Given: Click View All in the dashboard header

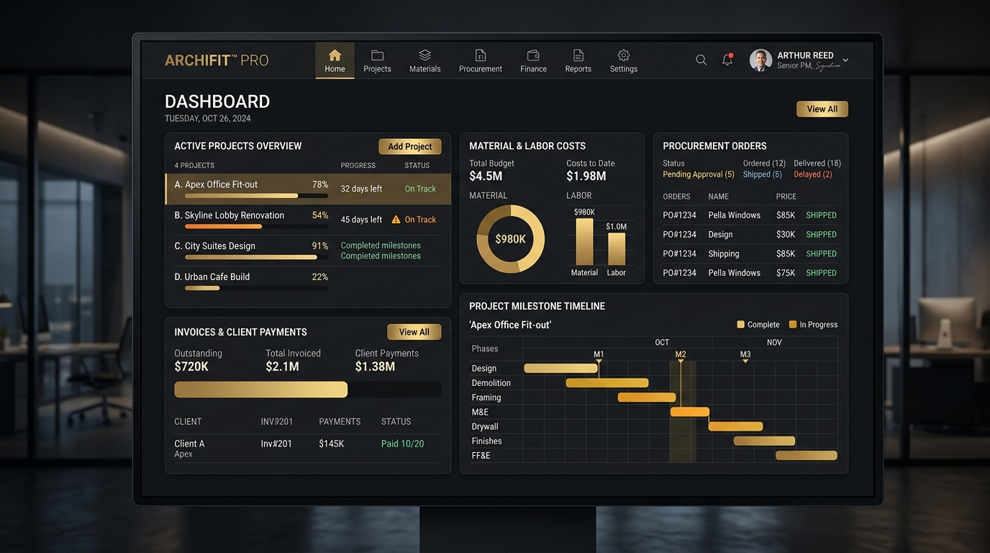Looking at the screenshot, I should [822, 109].
